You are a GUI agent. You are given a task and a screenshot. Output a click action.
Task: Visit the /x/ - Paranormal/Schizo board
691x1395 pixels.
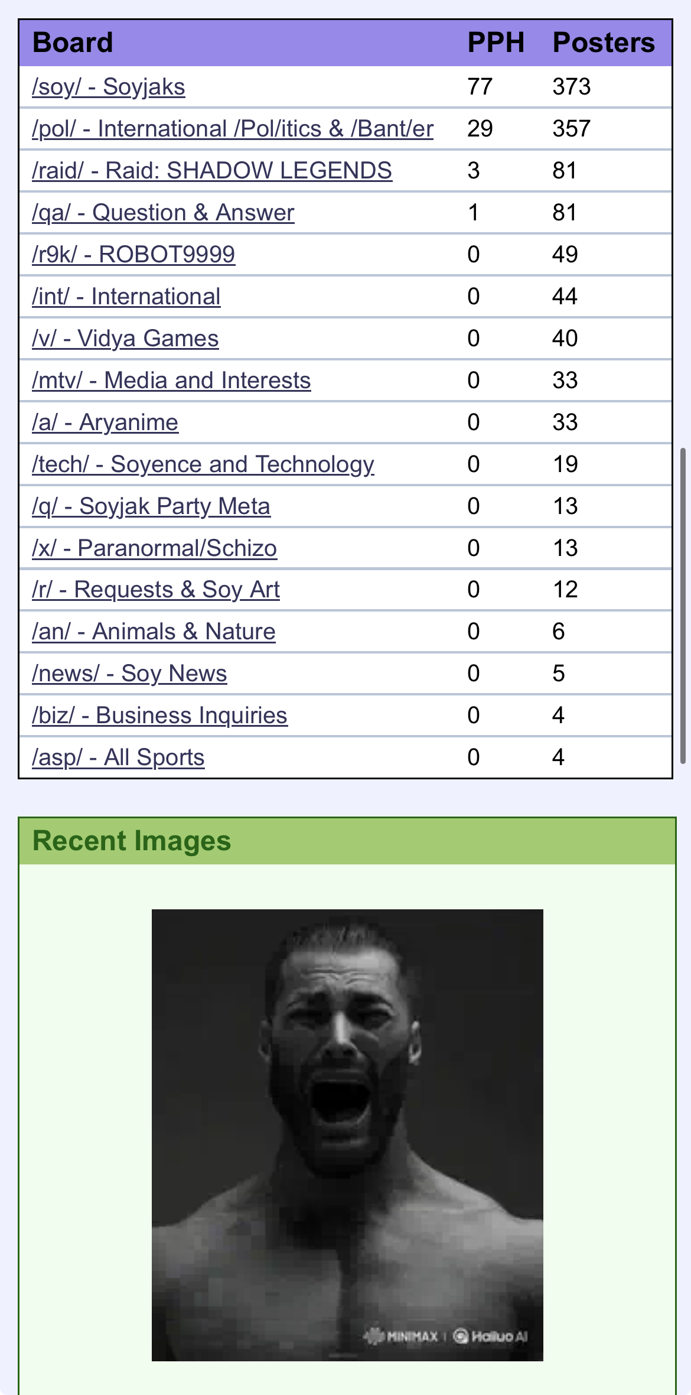click(x=155, y=548)
